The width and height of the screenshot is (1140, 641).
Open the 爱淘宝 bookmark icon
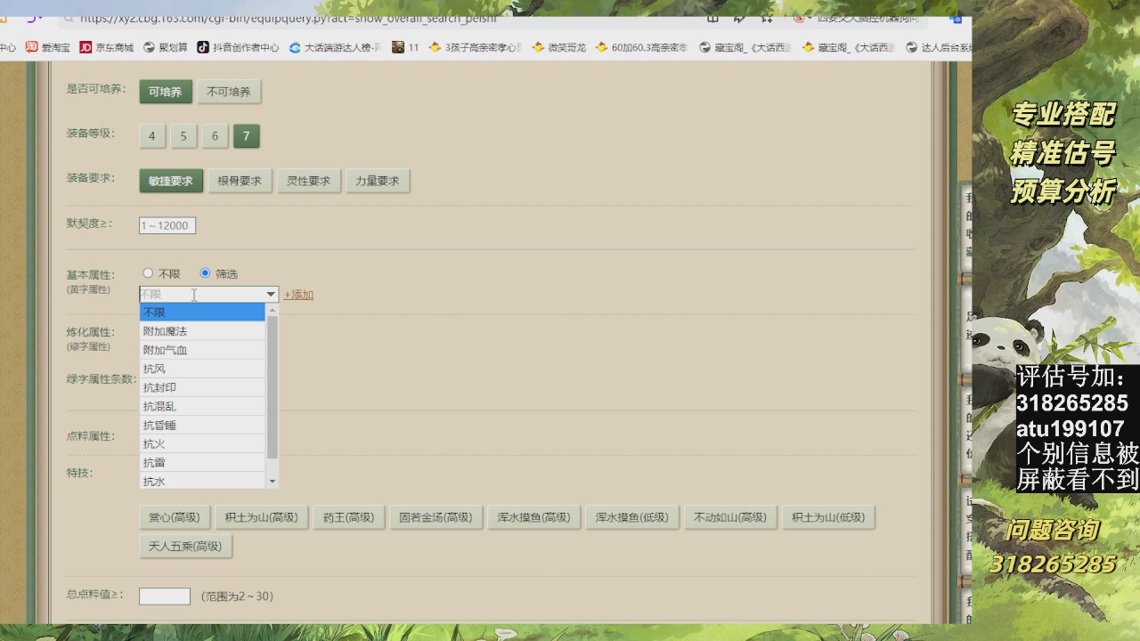32,47
